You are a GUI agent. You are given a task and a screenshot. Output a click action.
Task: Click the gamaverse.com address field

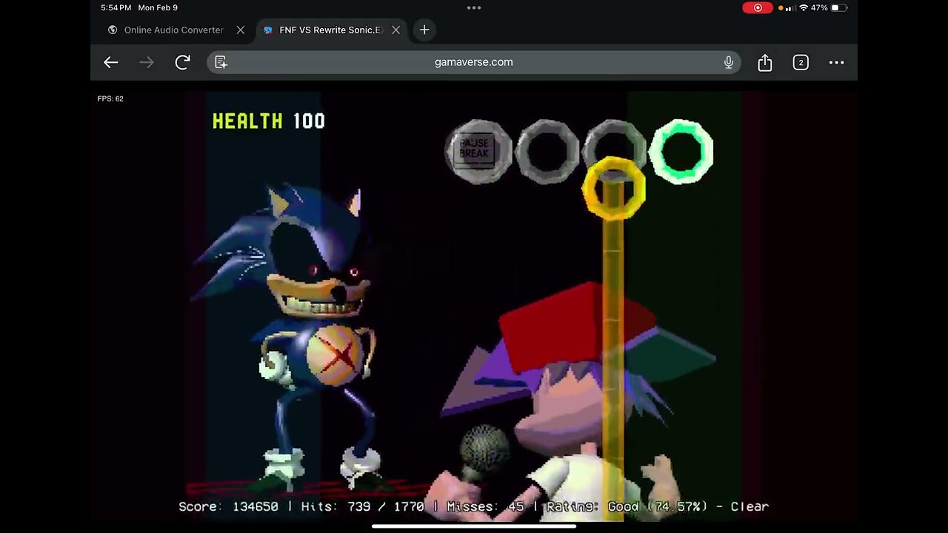(474, 62)
